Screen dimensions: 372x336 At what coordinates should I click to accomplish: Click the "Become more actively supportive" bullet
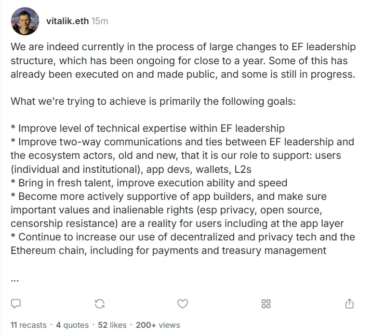click(182, 210)
